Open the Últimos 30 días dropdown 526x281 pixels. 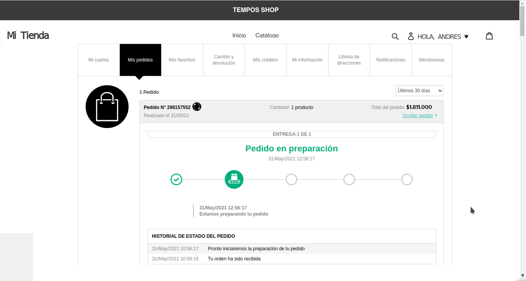(419, 91)
